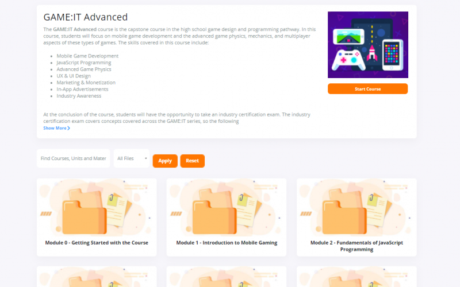Open the partially visible bottom-right module card
Viewport: 460px width, 287px height.
pos(356,277)
